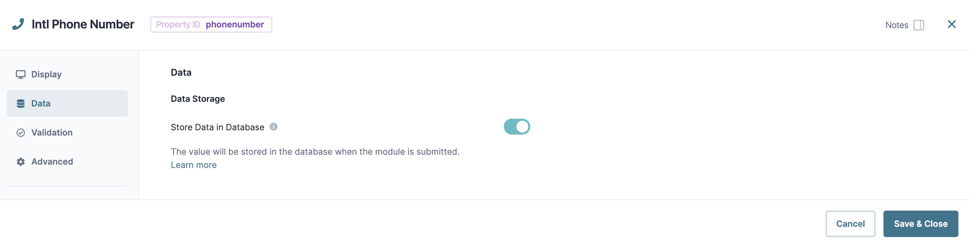970x244 pixels.
Task: Click the Property ID phonenumber field
Action: 211,24
